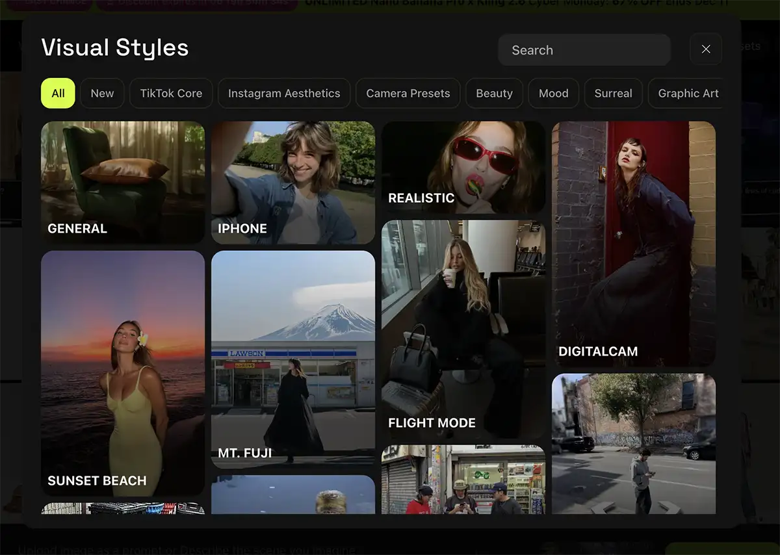Select the All filter tab
Viewport: 780px width, 555px height.
[x=58, y=94]
